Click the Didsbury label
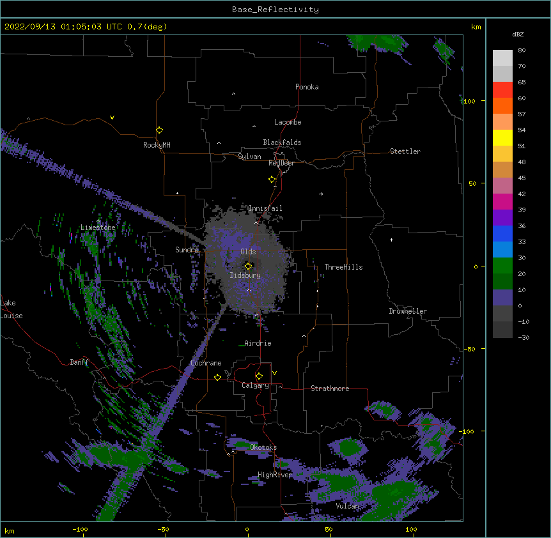Screen dimensions: 551x538 point(245,275)
